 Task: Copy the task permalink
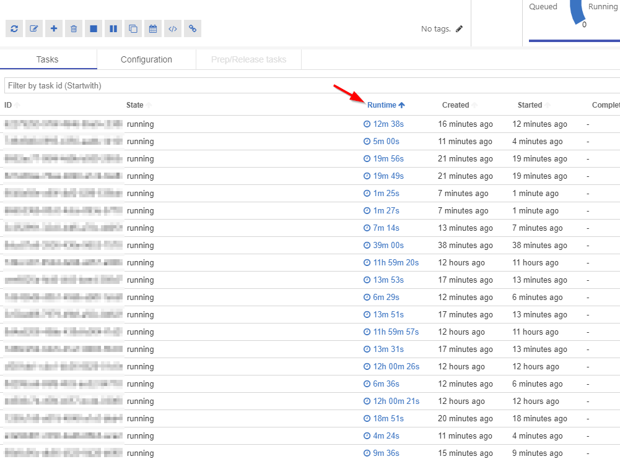(x=192, y=28)
